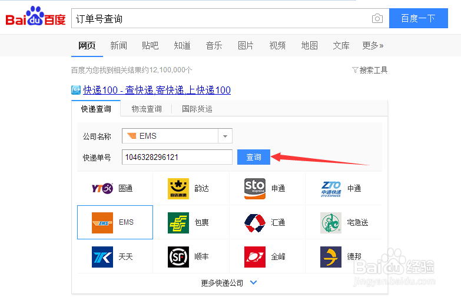
Task: Select the EMS courier logo in grid
Action: pos(102,223)
